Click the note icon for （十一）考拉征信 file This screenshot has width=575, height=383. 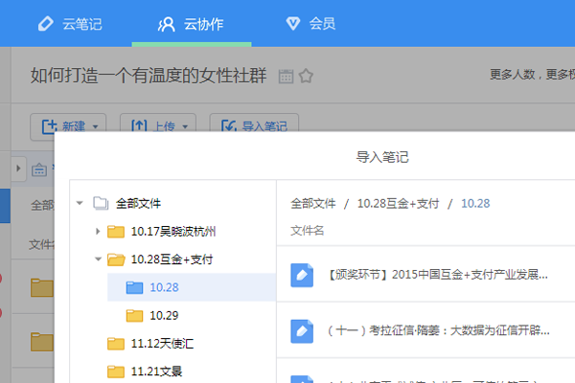[302, 330]
